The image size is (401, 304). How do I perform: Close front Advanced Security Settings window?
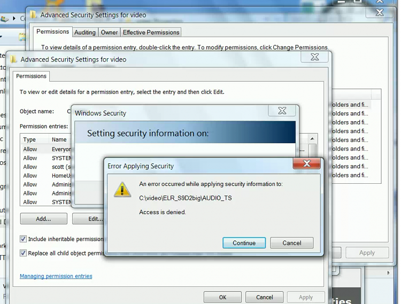pyautogui.click(x=314, y=57)
